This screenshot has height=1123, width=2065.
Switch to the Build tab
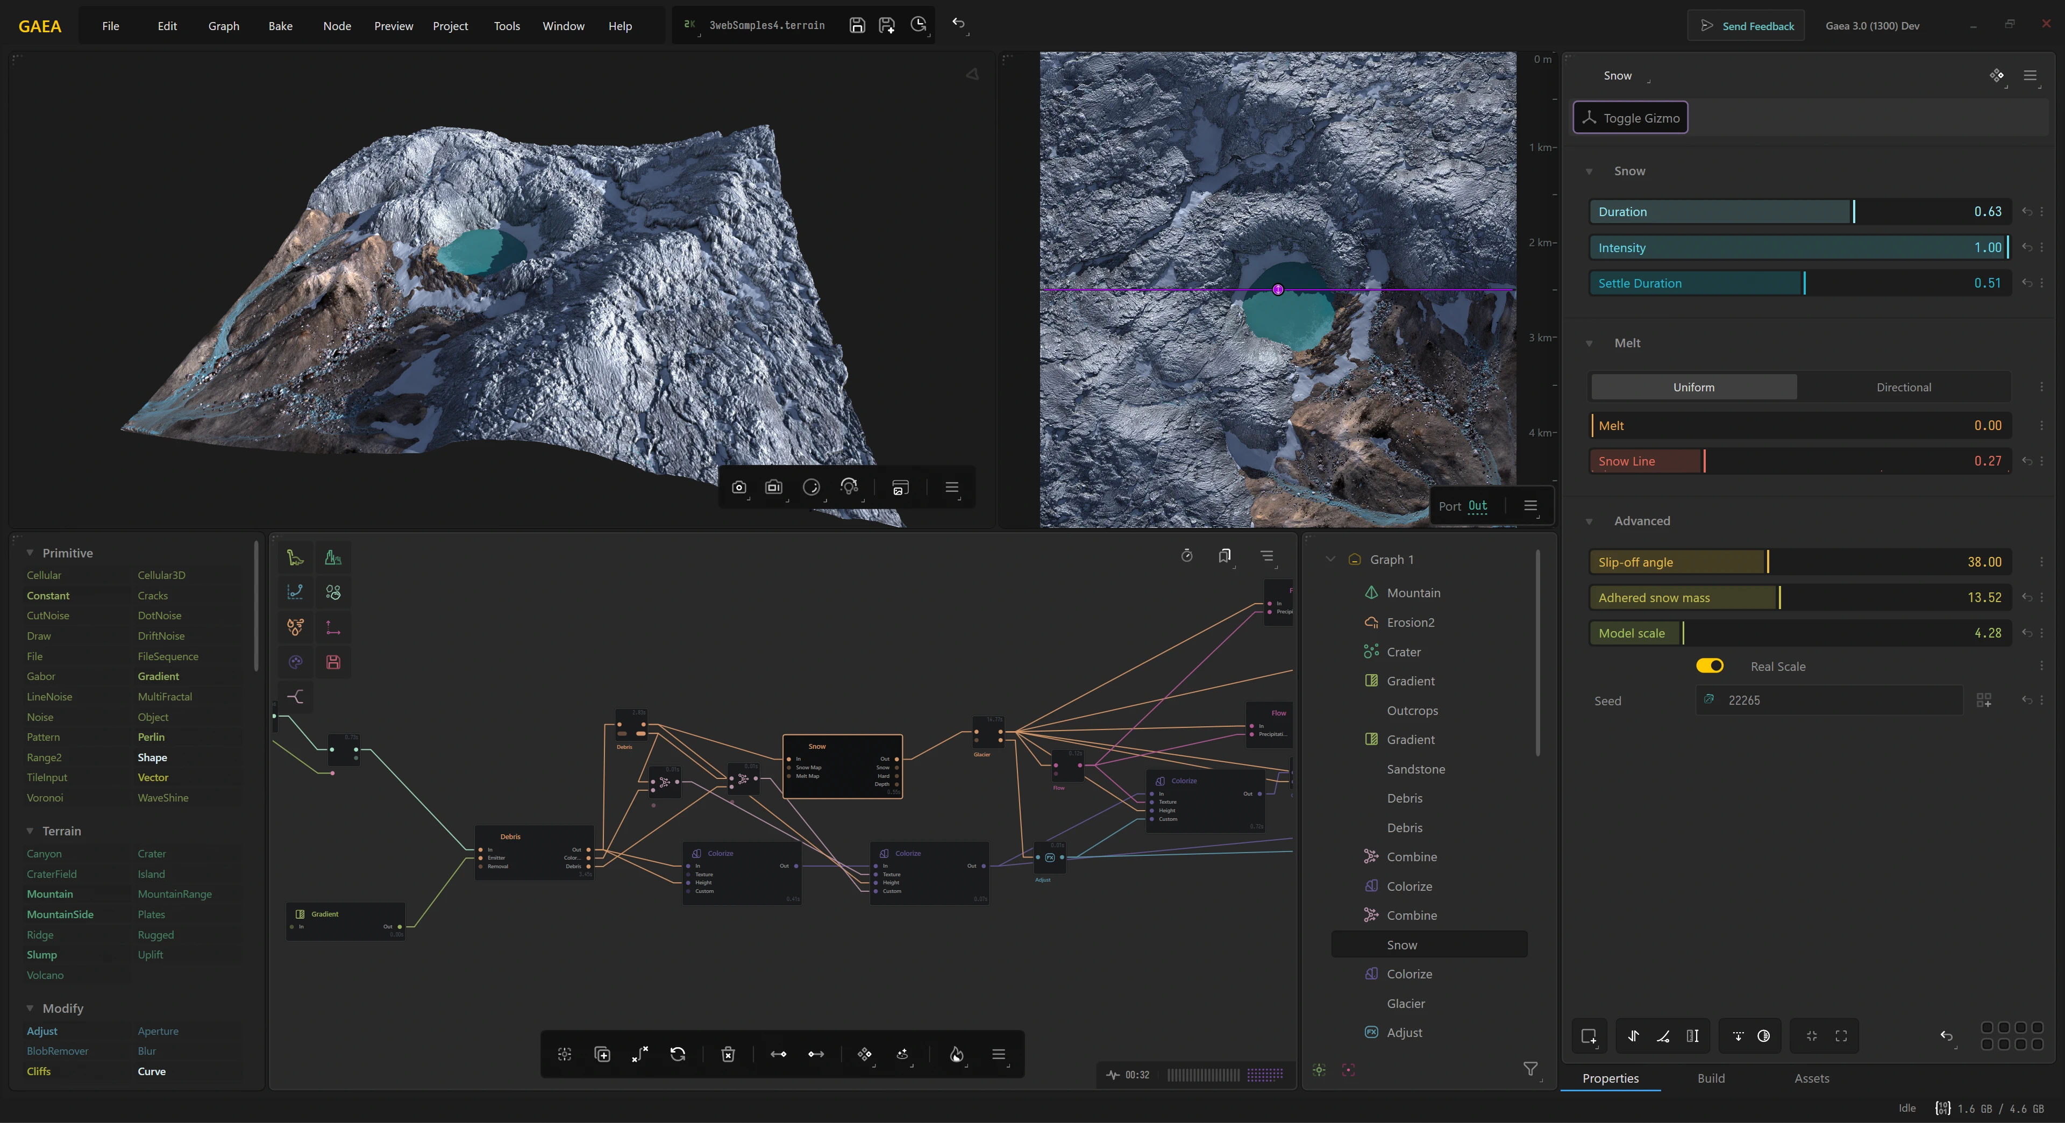pos(1711,1078)
